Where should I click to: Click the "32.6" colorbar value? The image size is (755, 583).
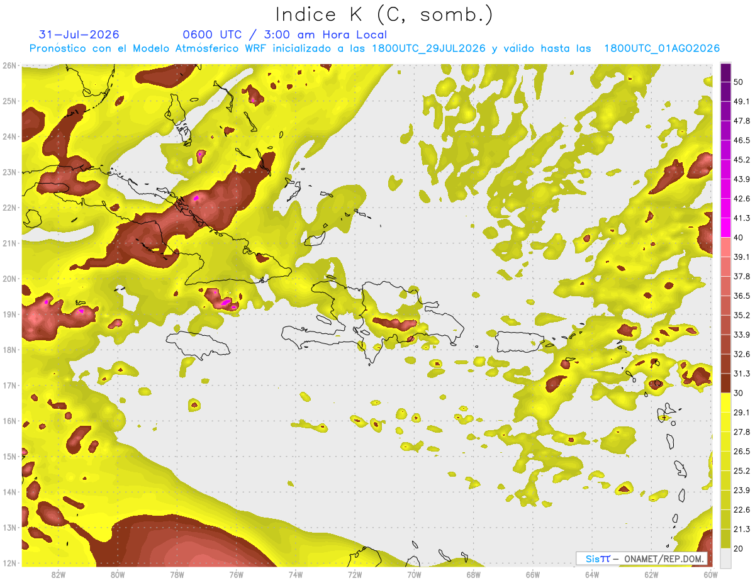742,354
